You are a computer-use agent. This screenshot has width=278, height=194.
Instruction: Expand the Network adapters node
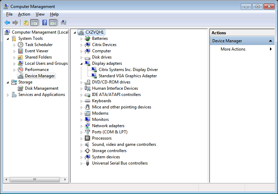(x=82, y=126)
